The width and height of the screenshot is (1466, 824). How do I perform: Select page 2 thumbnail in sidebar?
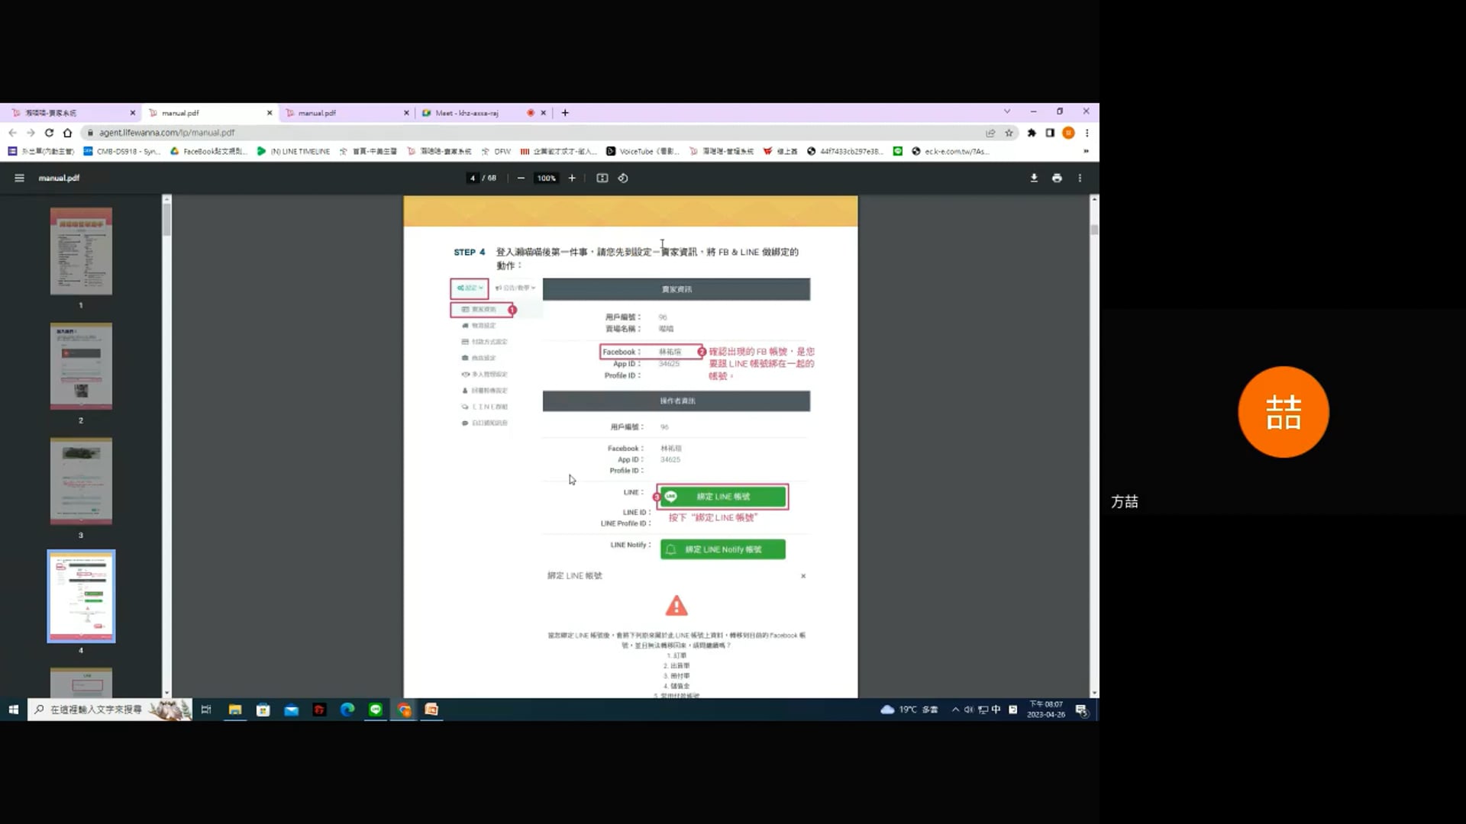click(x=81, y=366)
